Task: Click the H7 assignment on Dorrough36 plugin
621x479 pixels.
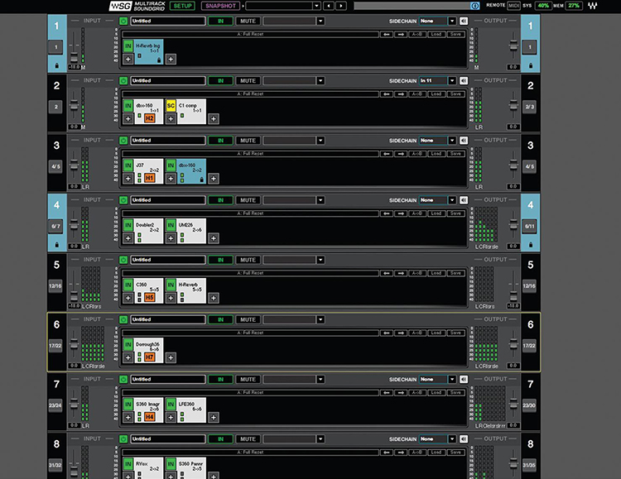Action: tap(149, 357)
